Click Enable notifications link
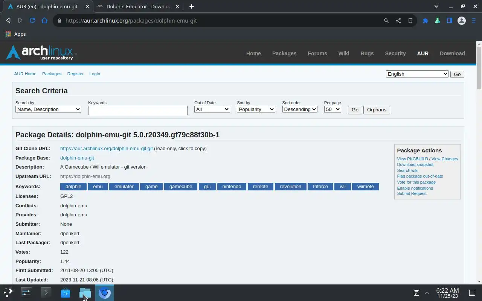 [x=415, y=188]
